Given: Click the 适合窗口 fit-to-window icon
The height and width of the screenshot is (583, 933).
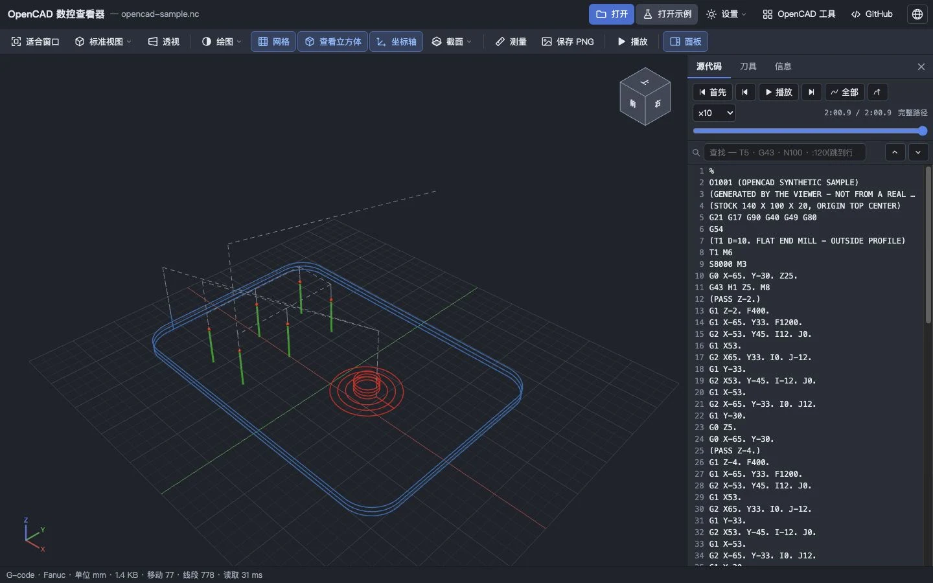Looking at the screenshot, I should pos(16,41).
